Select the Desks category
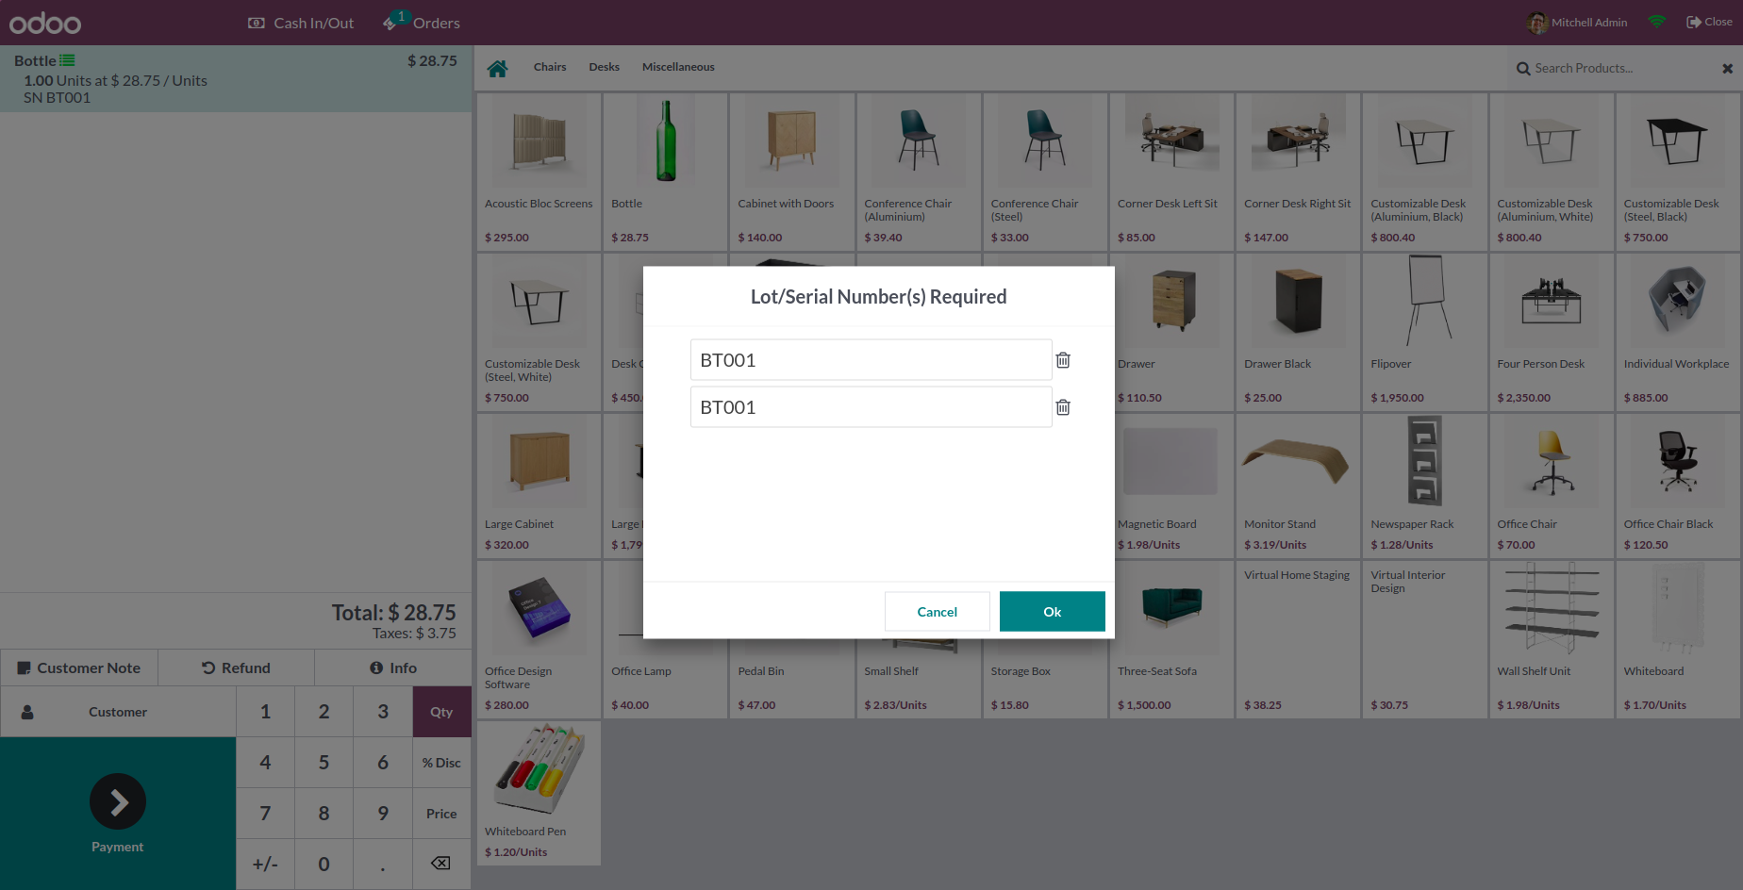The width and height of the screenshot is (1743, 890). [604, 67]
